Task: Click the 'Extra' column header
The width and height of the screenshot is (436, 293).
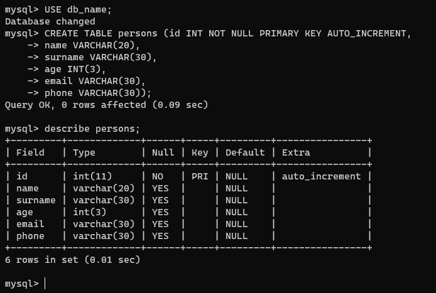Action: coord(296,152)
